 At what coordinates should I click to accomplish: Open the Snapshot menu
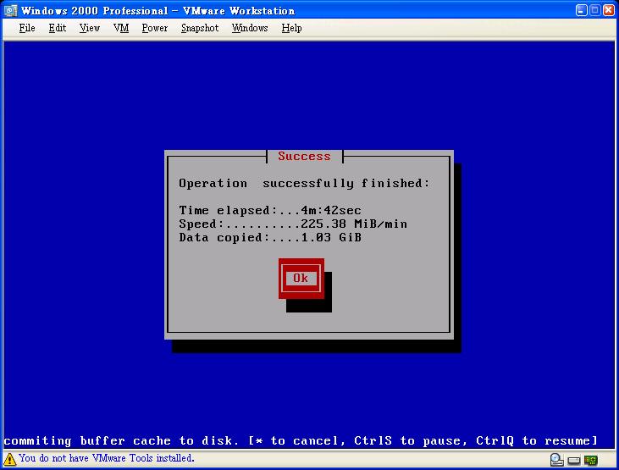coord(200,28)
